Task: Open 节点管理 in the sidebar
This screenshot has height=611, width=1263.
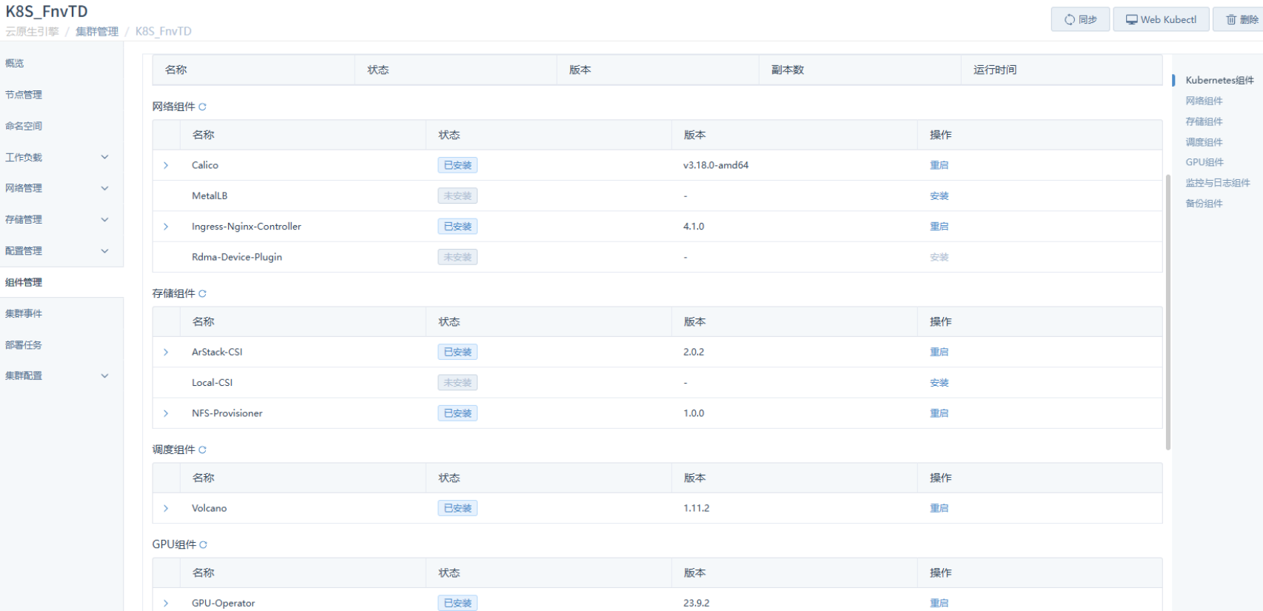Action: 24,95
